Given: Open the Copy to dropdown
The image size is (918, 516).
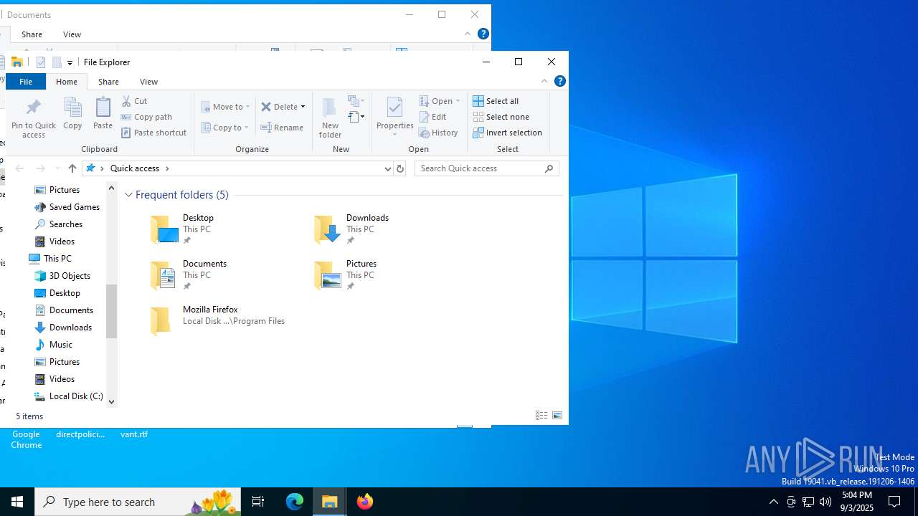Looking at the screenshot, I should 224,128.
